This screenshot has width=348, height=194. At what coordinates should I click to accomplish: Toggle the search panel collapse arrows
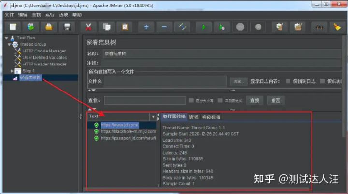(91, 109)
